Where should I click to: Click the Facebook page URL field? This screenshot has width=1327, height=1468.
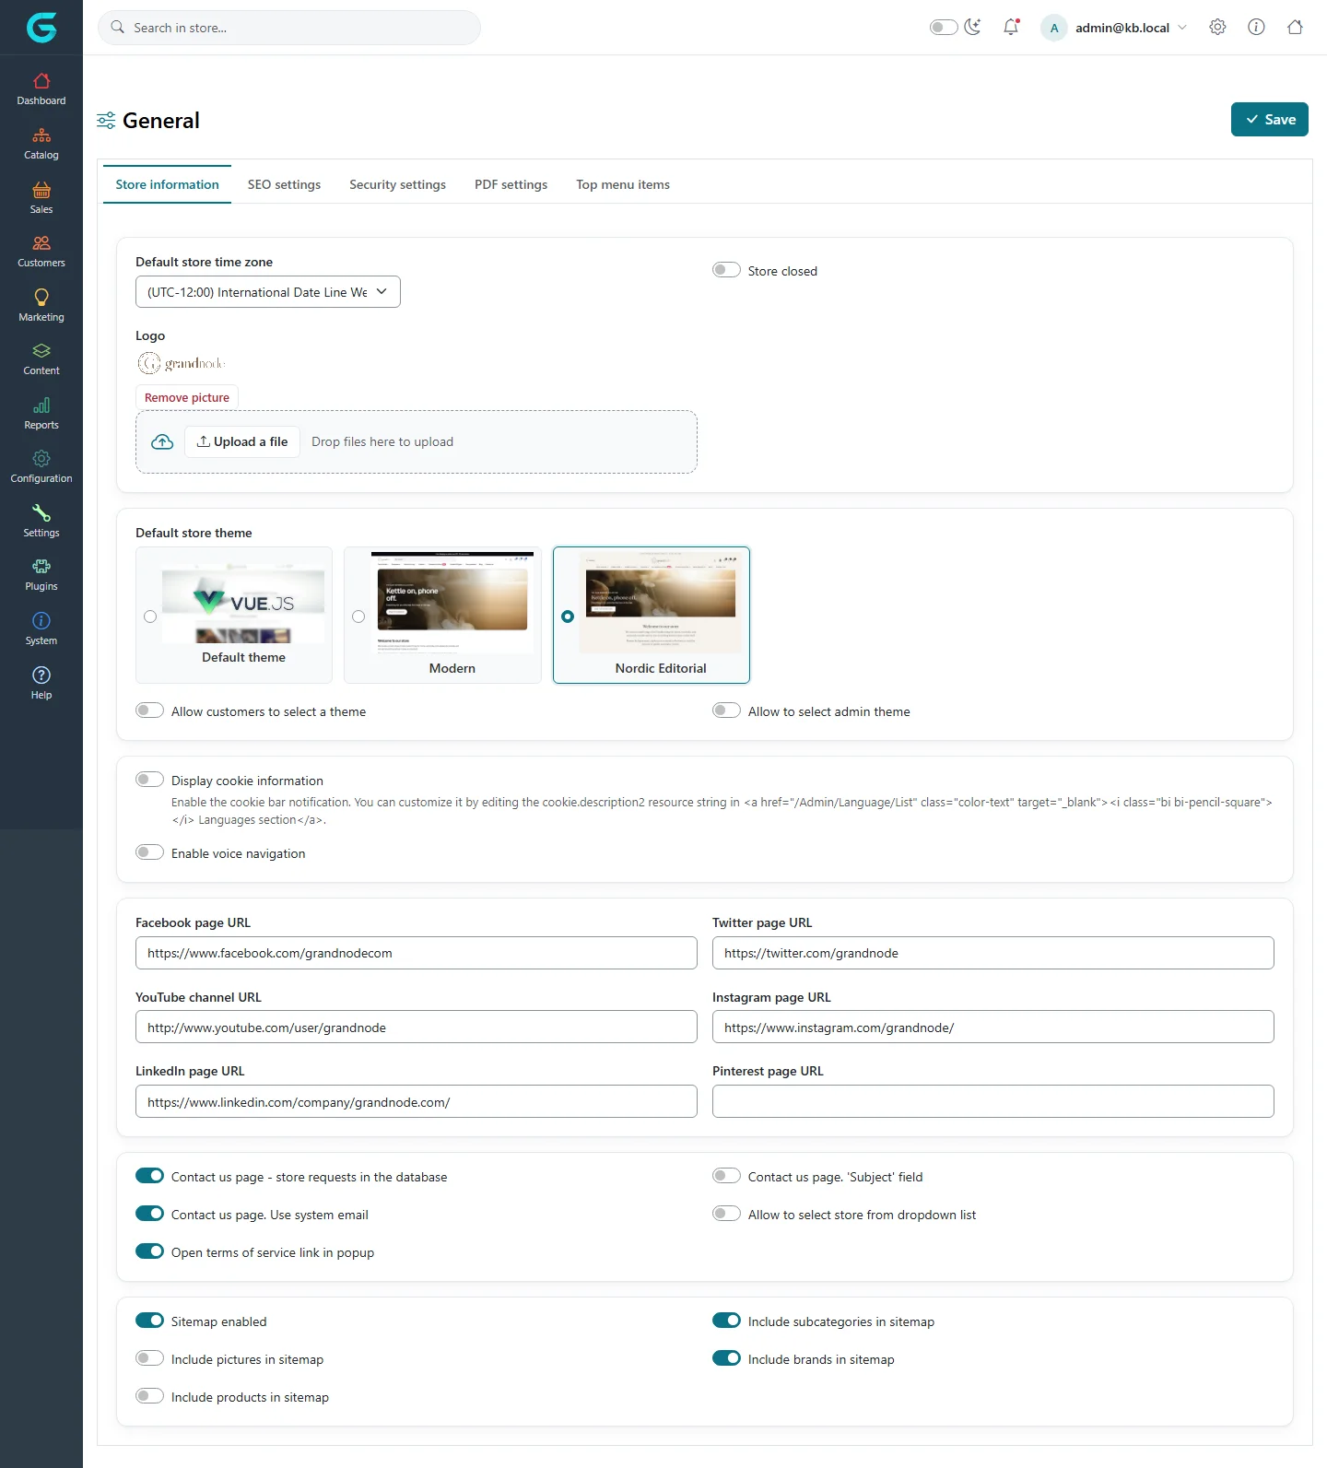click(417, 953)
